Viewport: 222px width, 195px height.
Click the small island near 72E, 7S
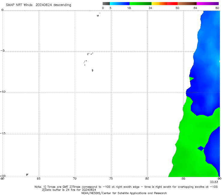pyautogui.click(x=92, y=70)
